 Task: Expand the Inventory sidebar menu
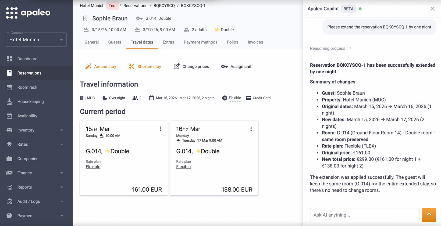(62, 130)
